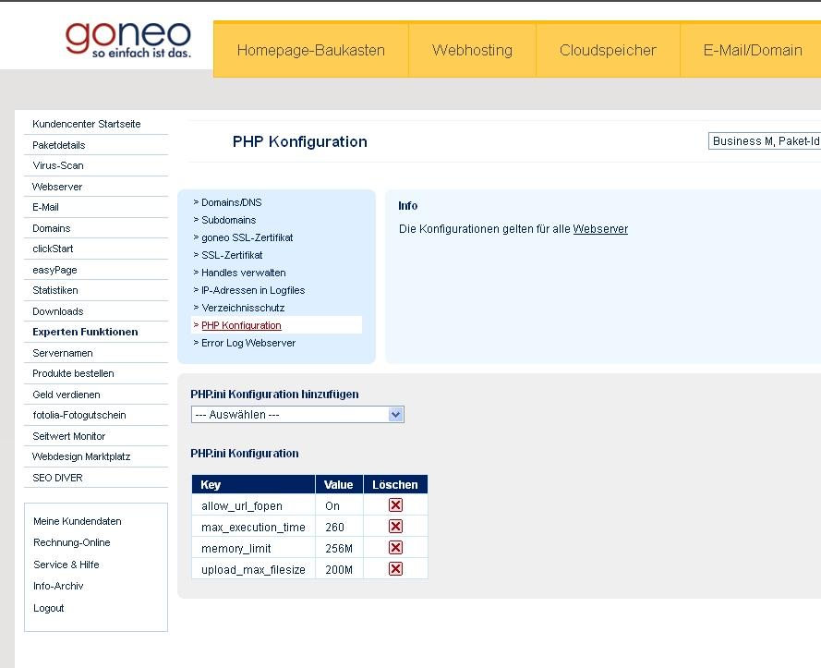Remove the upload_max_filesize setting

coord(395,568)
